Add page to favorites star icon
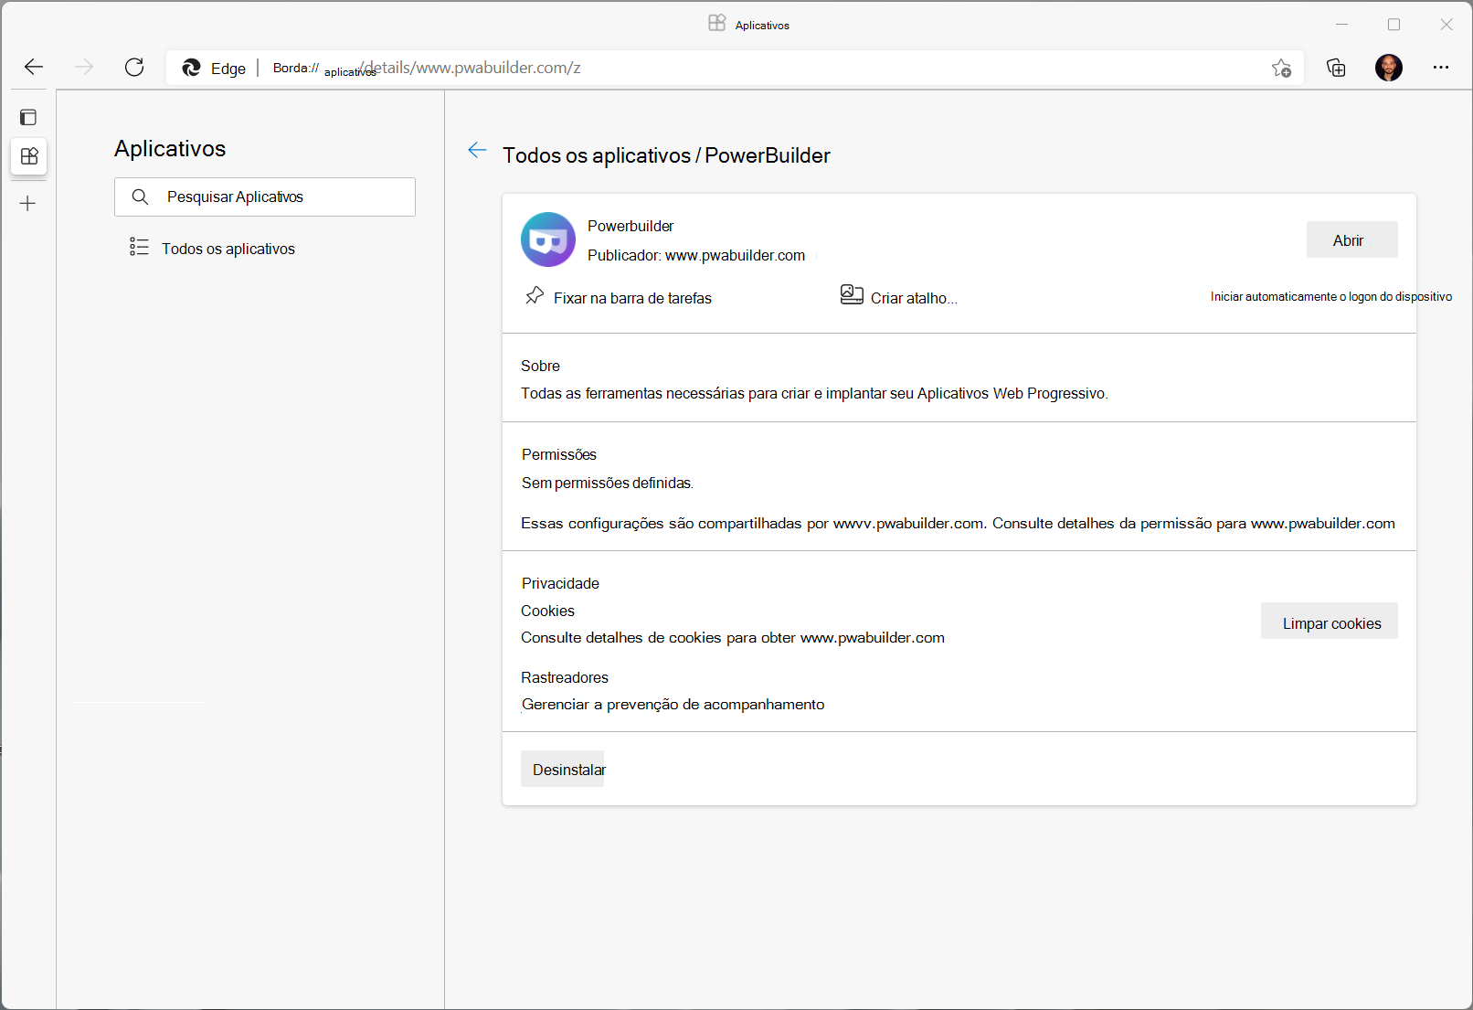The height and width of the screenshot is (1010, 1473). [x=1281, y=68]
